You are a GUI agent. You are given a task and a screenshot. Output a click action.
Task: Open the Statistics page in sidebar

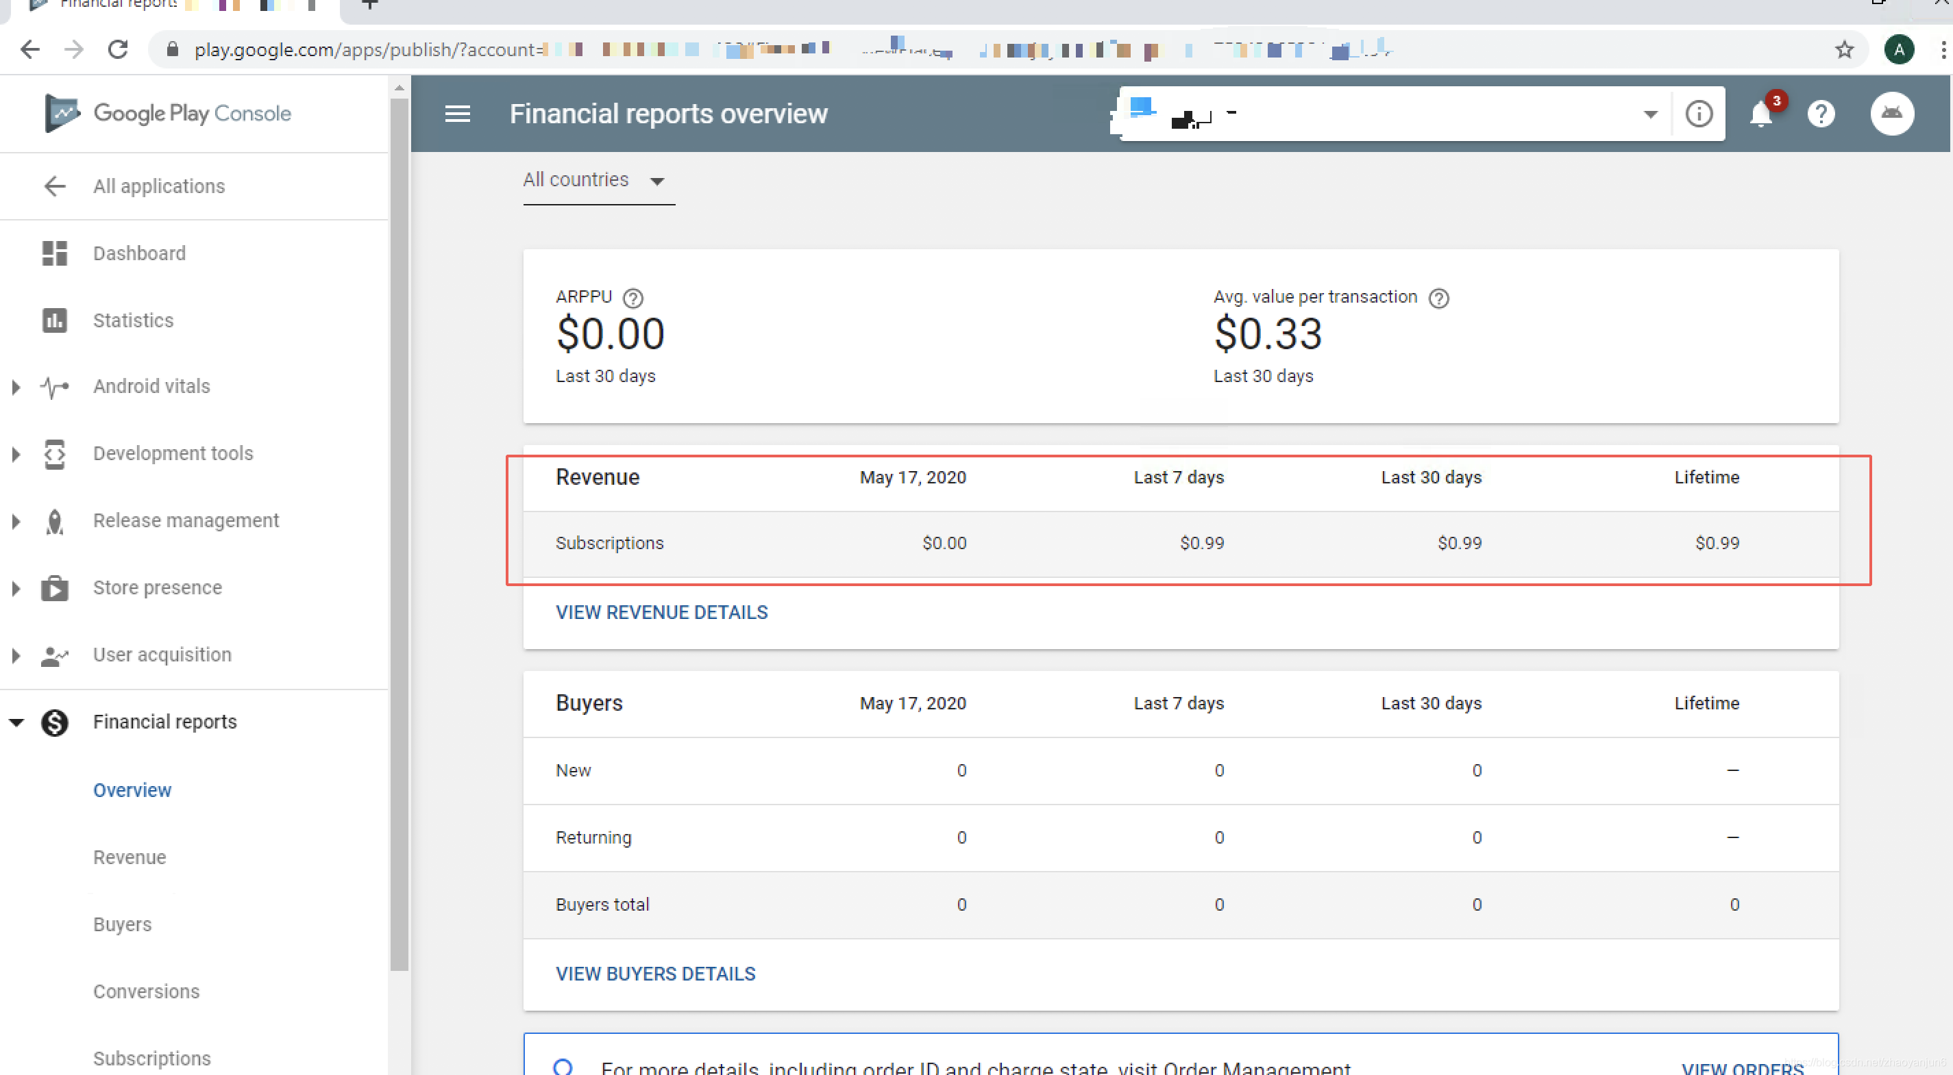point(133,320)
